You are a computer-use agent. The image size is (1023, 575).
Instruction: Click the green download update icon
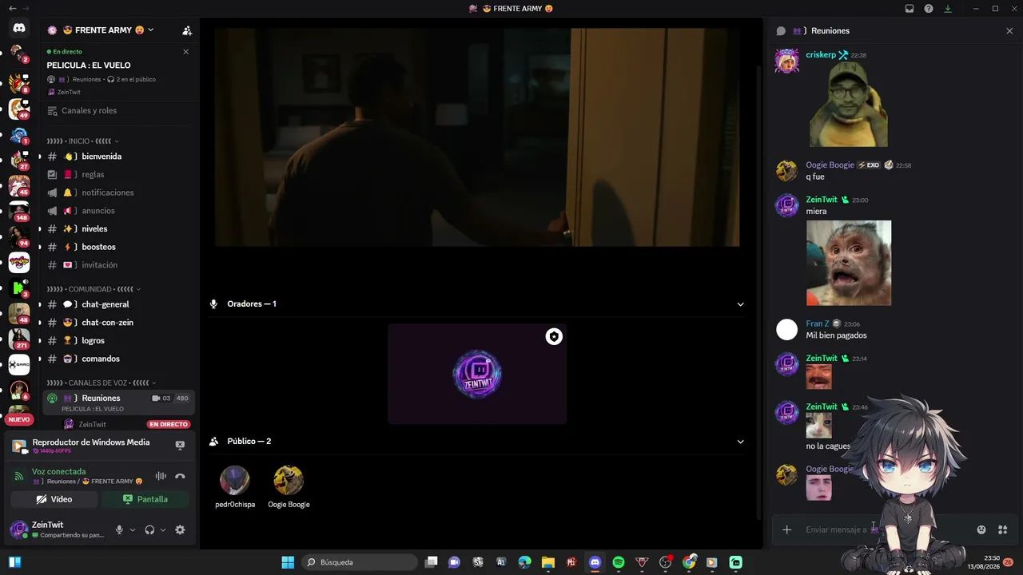click(x=948, y=9)
